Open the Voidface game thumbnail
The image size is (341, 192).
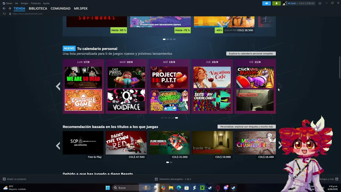coord(126,100)
